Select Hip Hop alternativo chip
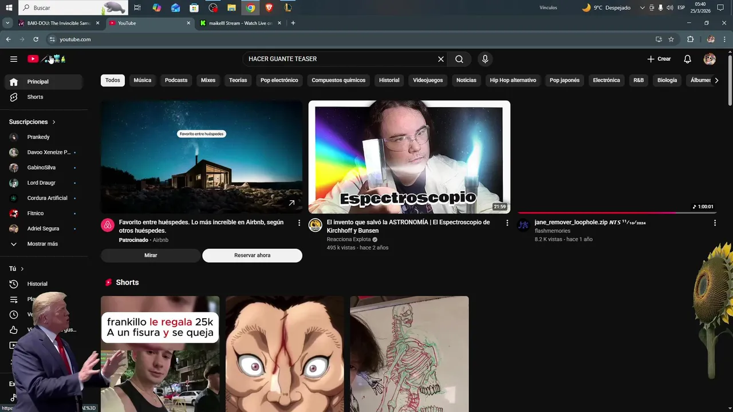 point(513,80)
